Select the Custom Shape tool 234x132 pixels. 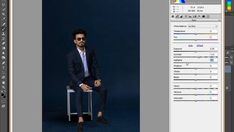point(3,77)
